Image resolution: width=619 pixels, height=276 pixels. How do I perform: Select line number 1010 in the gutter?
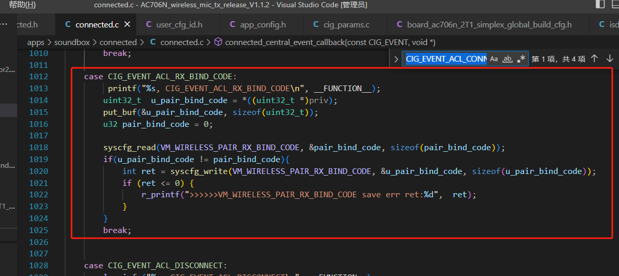38,53
